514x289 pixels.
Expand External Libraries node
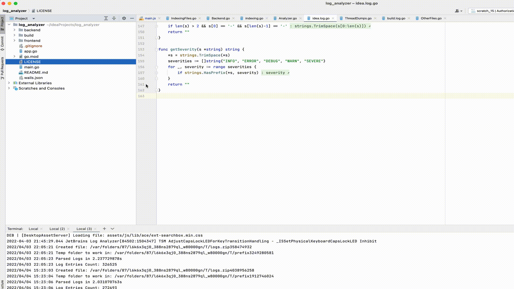coord(9,83)
